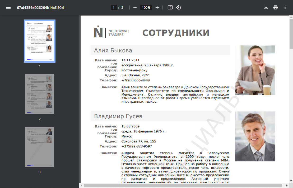Click the vertical scrollbar up arrow

click(291, 17)
